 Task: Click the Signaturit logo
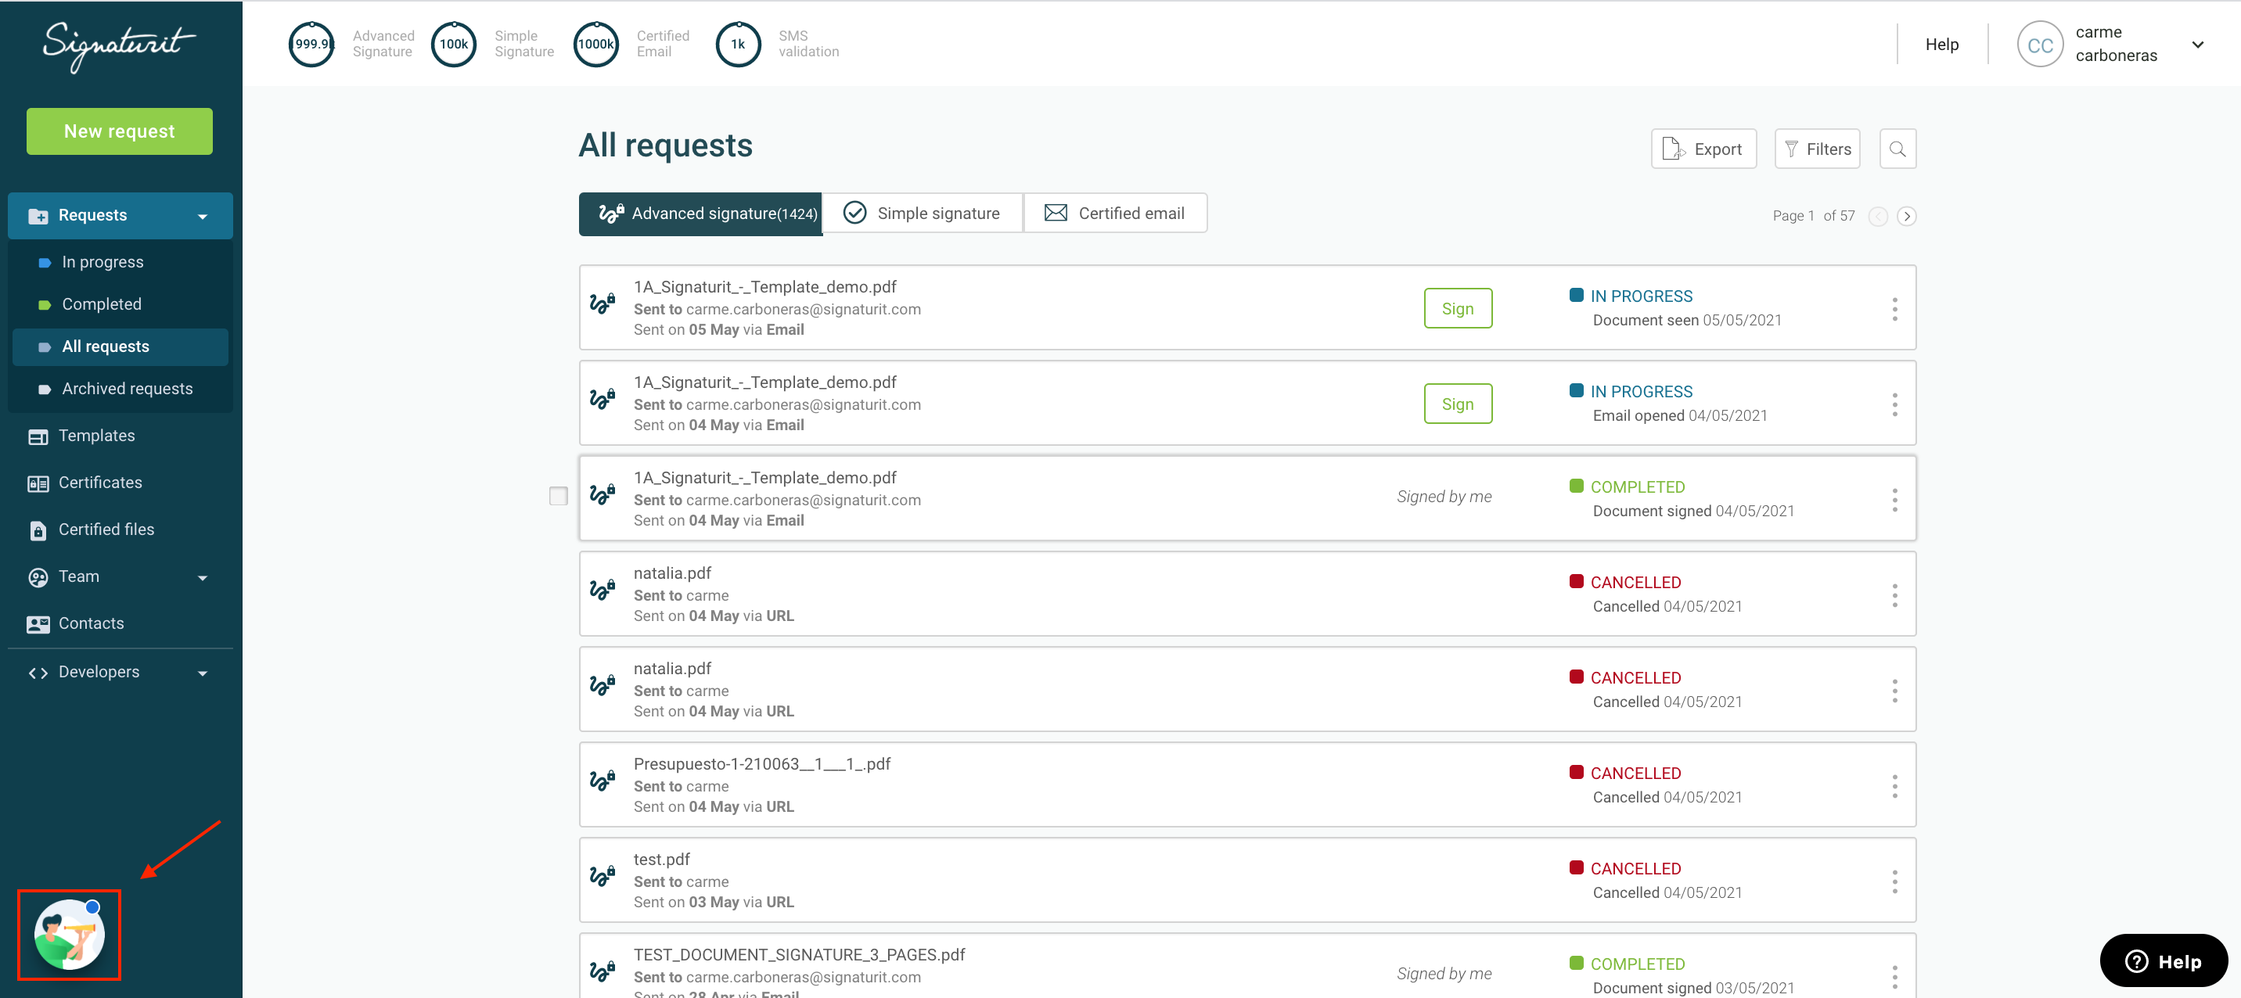tap(119, 45)
